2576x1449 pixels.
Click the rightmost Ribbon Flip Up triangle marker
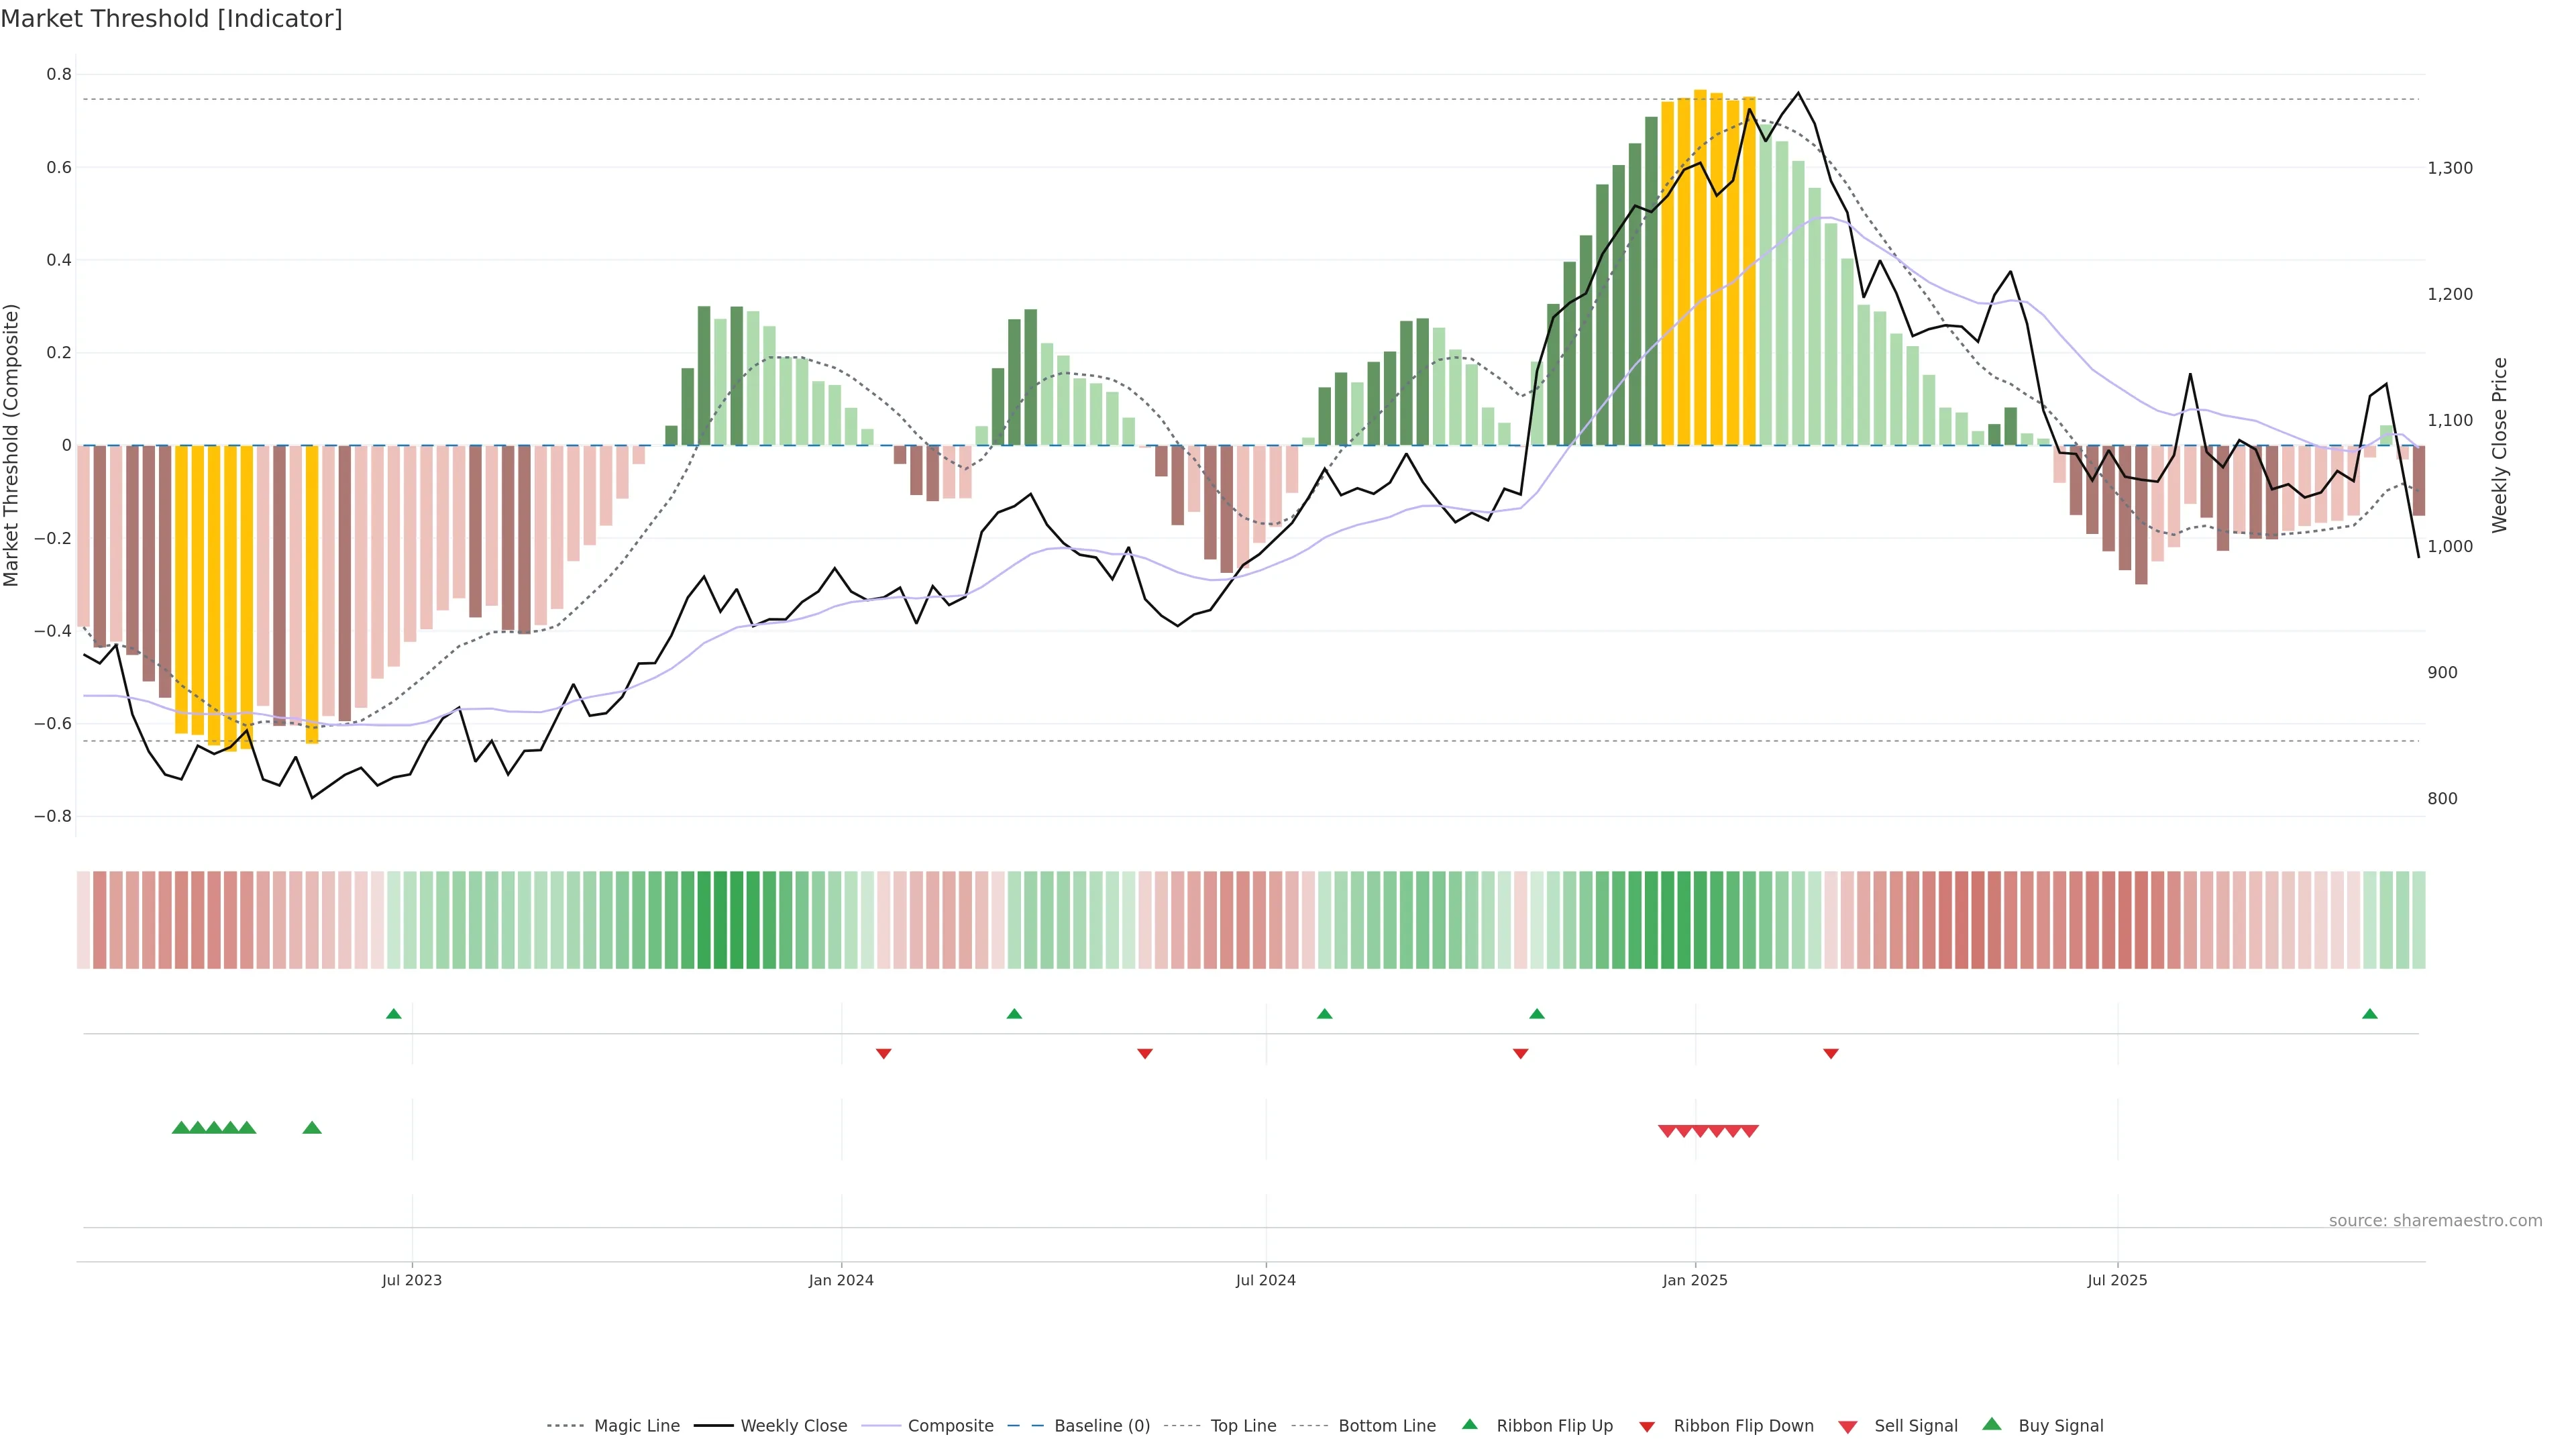point(2369,1014)
